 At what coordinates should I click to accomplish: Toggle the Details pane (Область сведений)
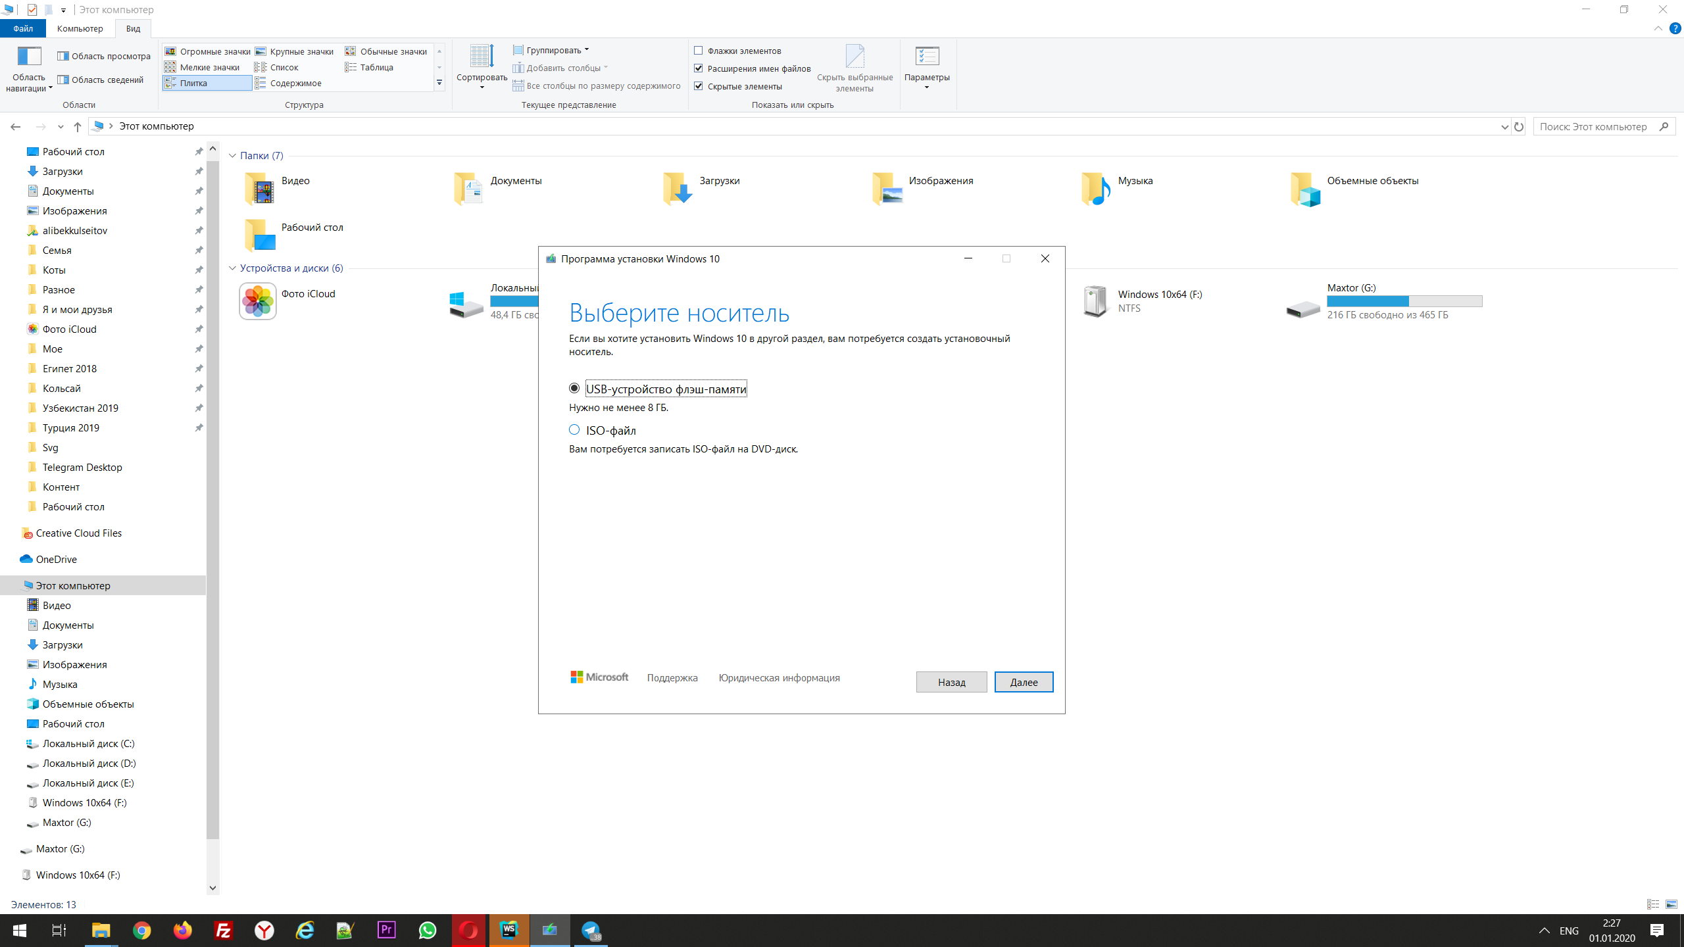(101, 80)
